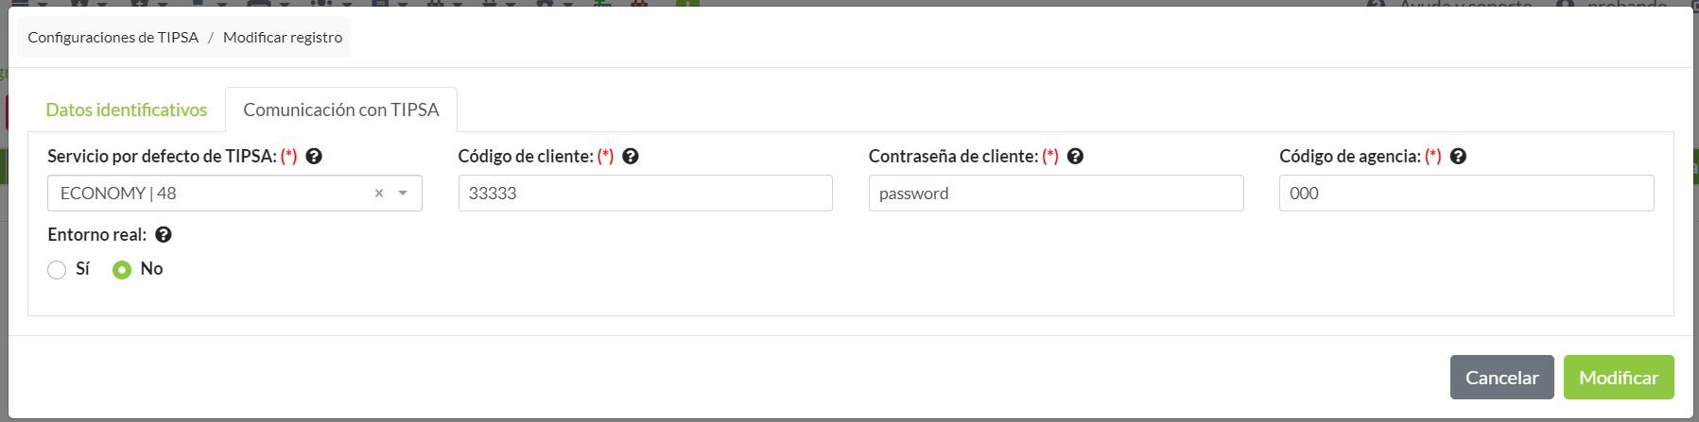
Task: Focus the Código de cliente field
Action: pos(645,194)
